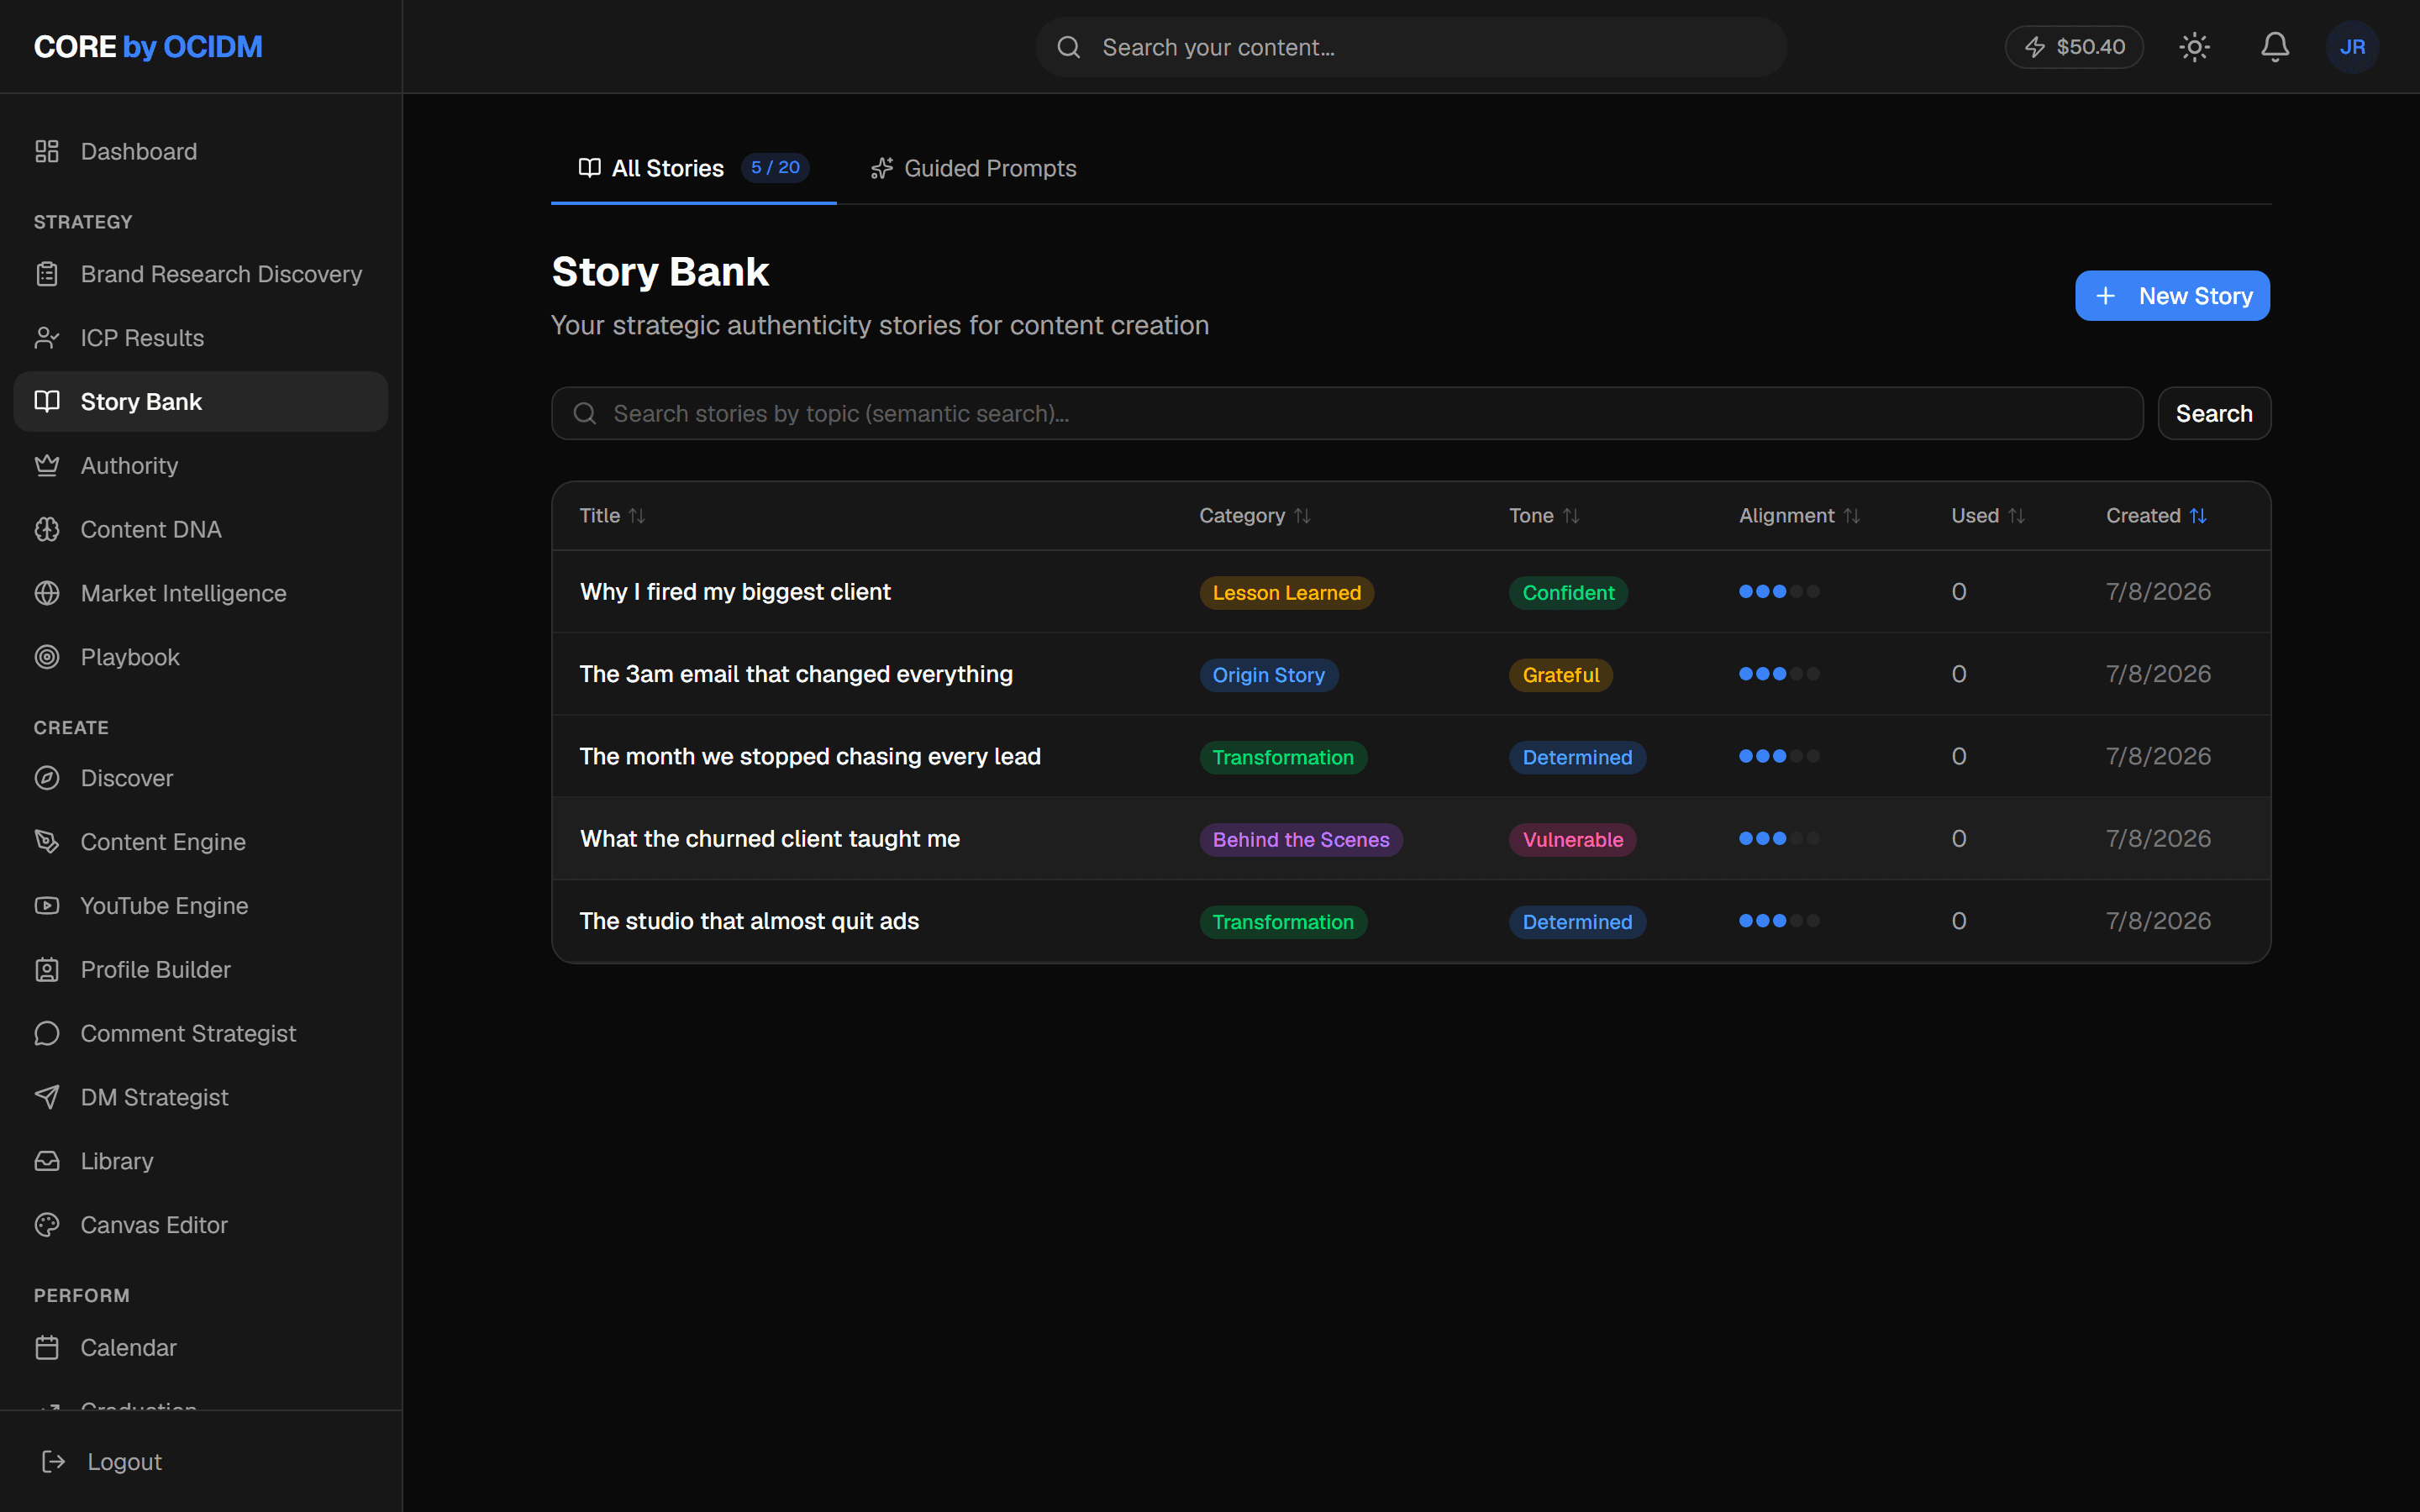Image resolution: width=2420 pixels, height=1512 pixels.
Task: Sort table by Used
Action: click(1988, 516)
